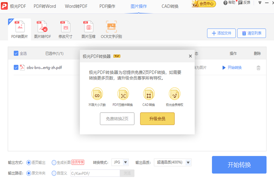Click the C:/KavPDF/ output path field
The image size is (274, 182).
click(x=95, y=173)
